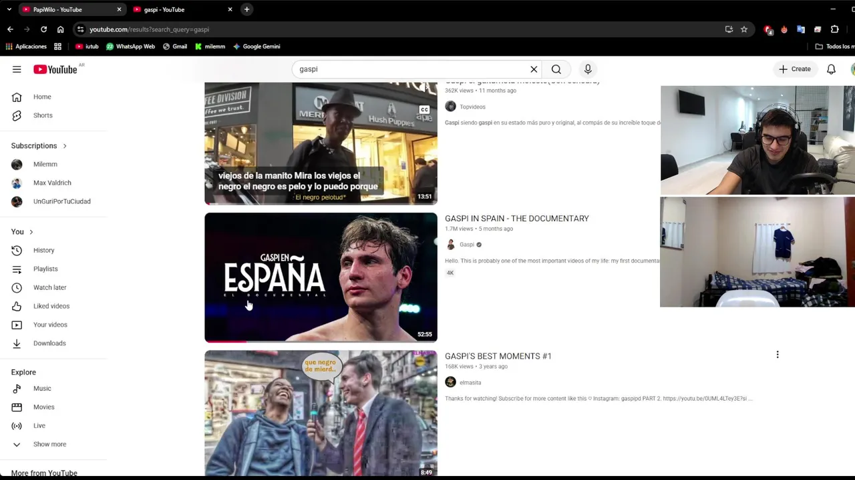855x480 pixels.
Task: Open the notifications bell
Action: tap(831, 69)
